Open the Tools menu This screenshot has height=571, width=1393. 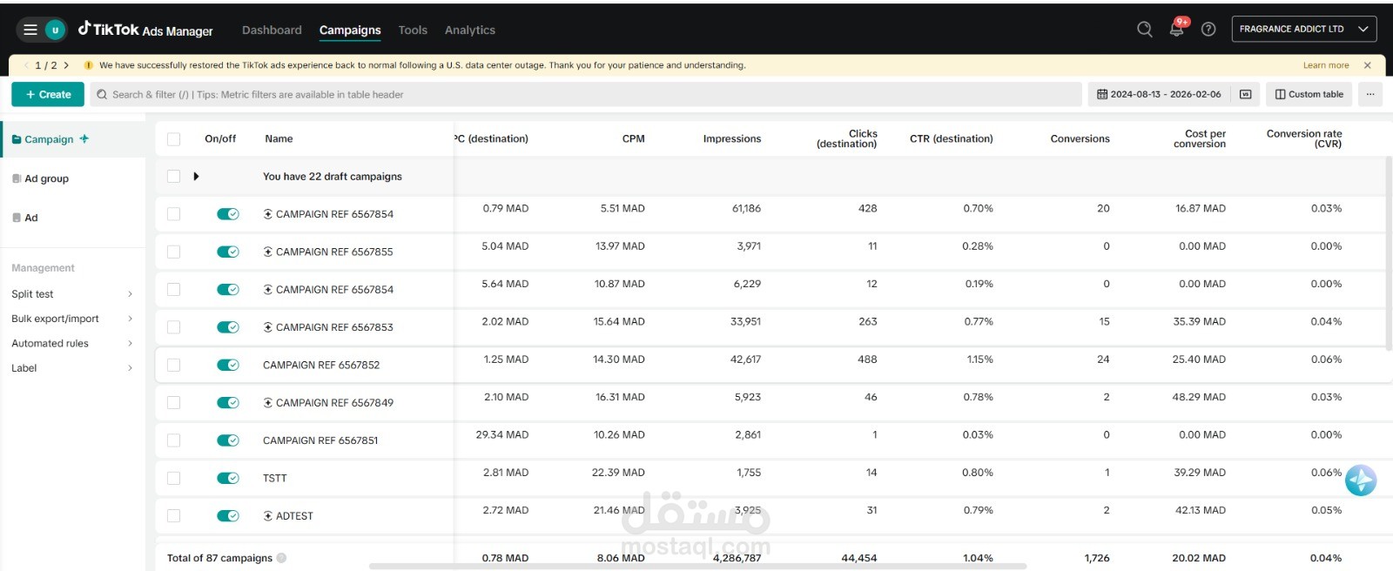pos(413,30)
